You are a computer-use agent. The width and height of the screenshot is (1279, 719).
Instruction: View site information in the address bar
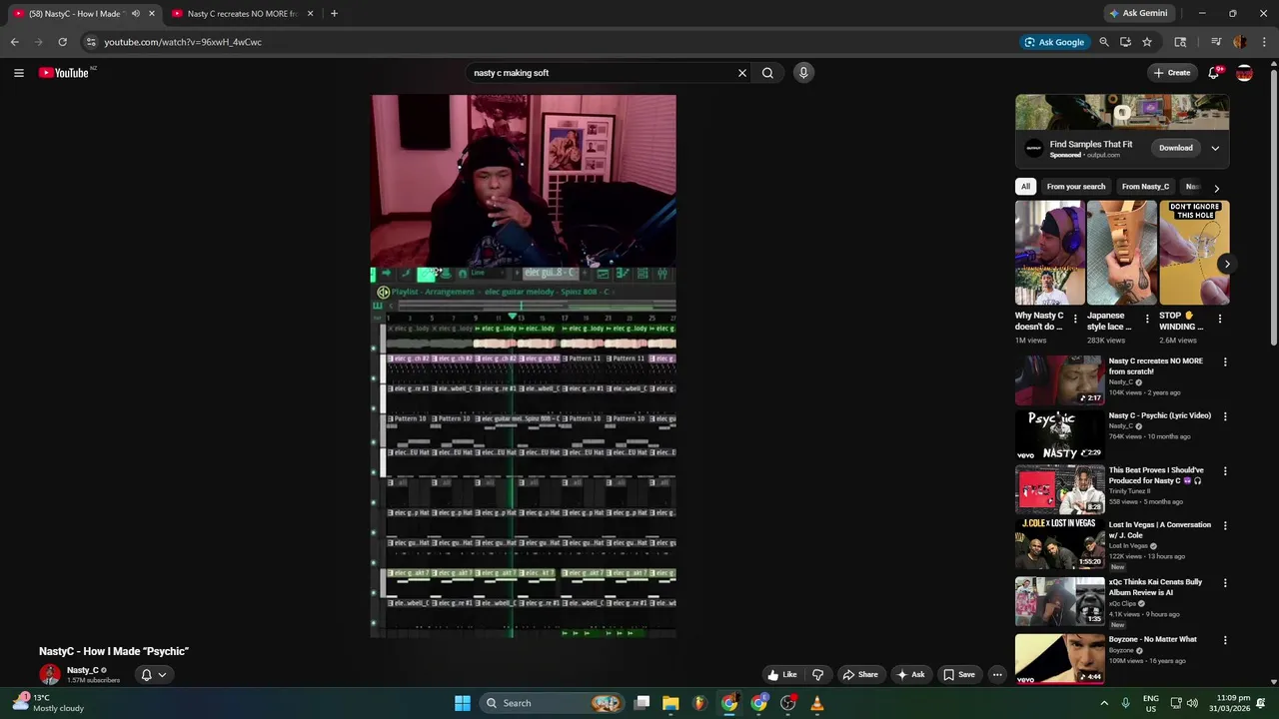(91, 42)
